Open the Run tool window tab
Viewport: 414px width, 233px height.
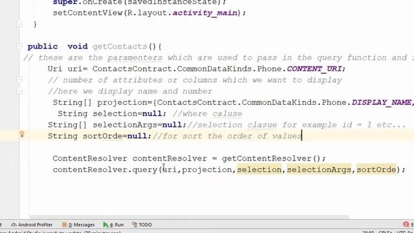pyautogui.click(x=114, y=225)
